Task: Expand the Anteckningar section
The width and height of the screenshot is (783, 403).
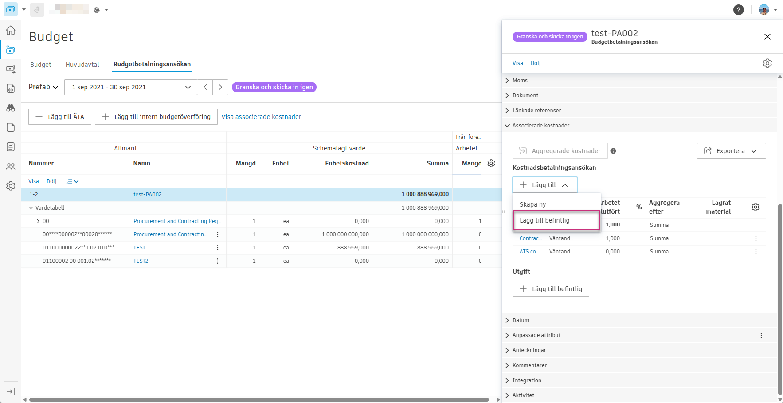Action: pyautogui.click(x=640, y=350)
